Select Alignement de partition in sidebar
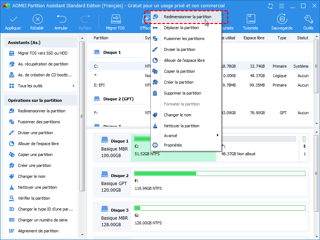 coord(41,231)
